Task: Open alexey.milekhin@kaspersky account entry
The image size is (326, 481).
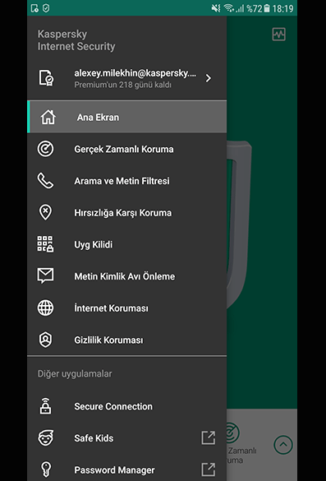Action: pyautogui.click(x=126, y=78)
